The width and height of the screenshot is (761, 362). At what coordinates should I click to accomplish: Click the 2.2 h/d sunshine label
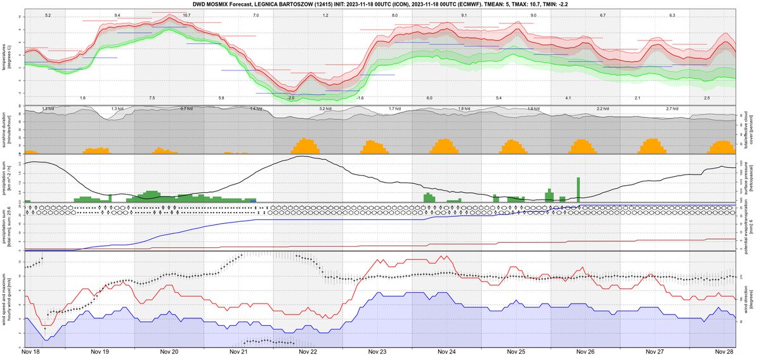click(602, 109)
